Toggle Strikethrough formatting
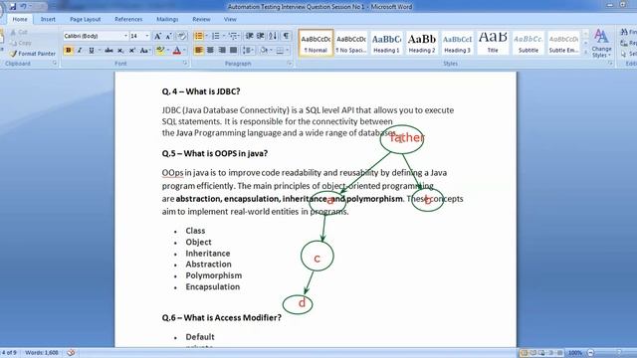This screenshot has width=637, height=358. coord(108,51)
